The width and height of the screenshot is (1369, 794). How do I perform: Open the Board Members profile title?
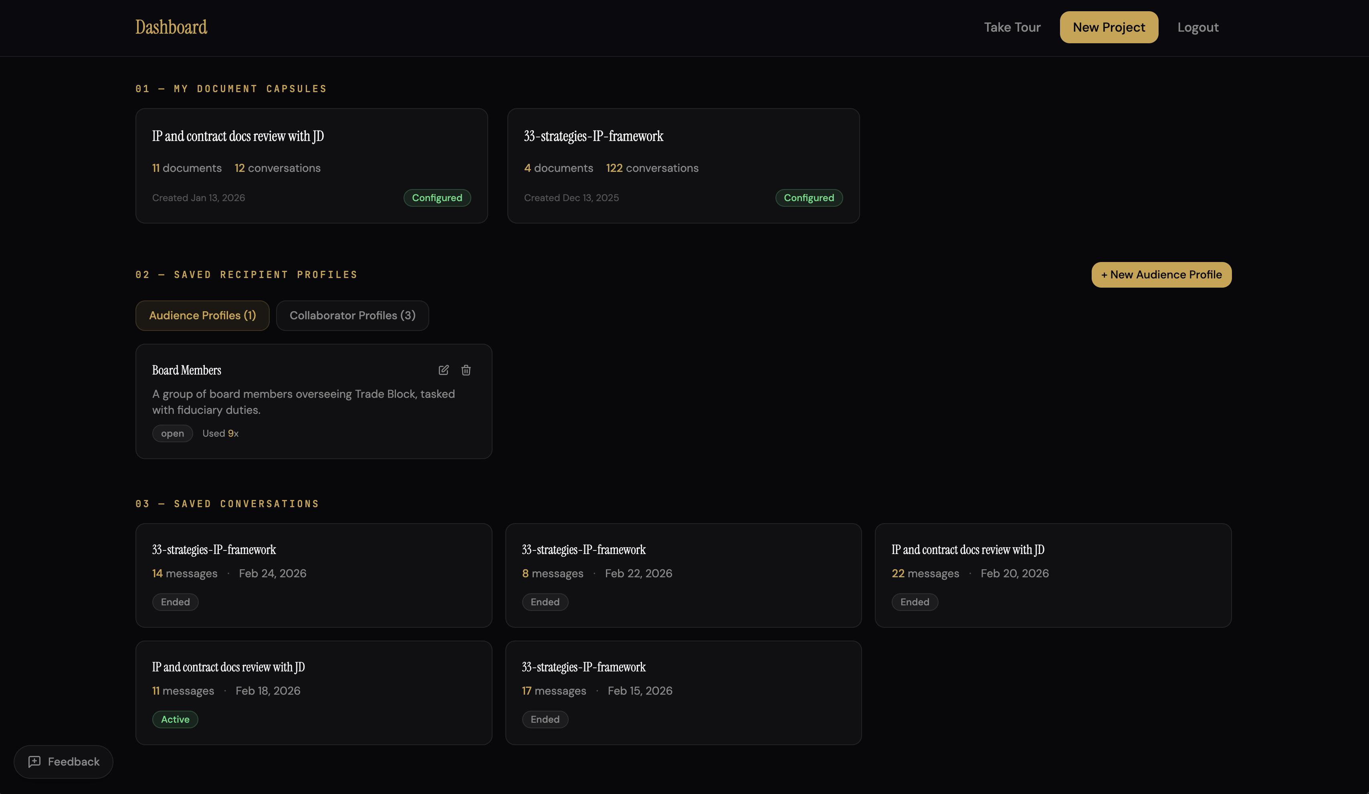186,371
